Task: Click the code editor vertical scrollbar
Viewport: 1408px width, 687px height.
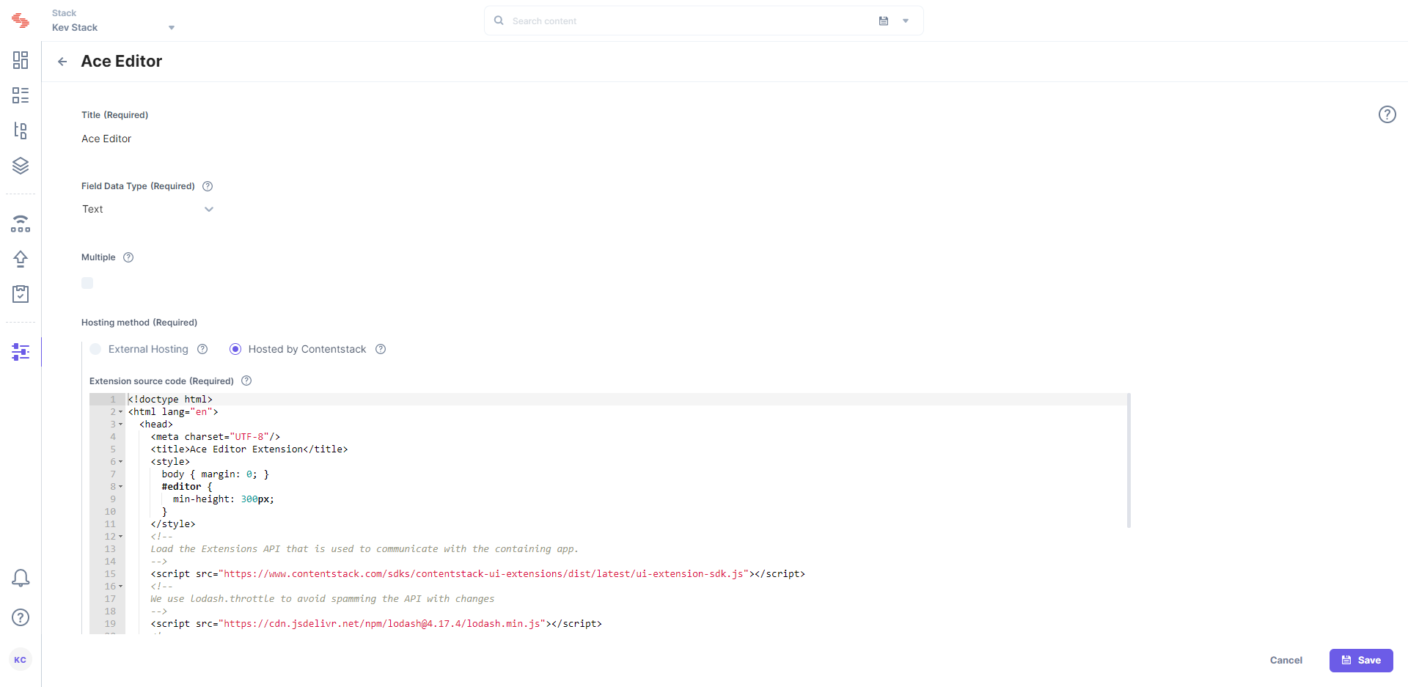Action: tap(1129, 460)
